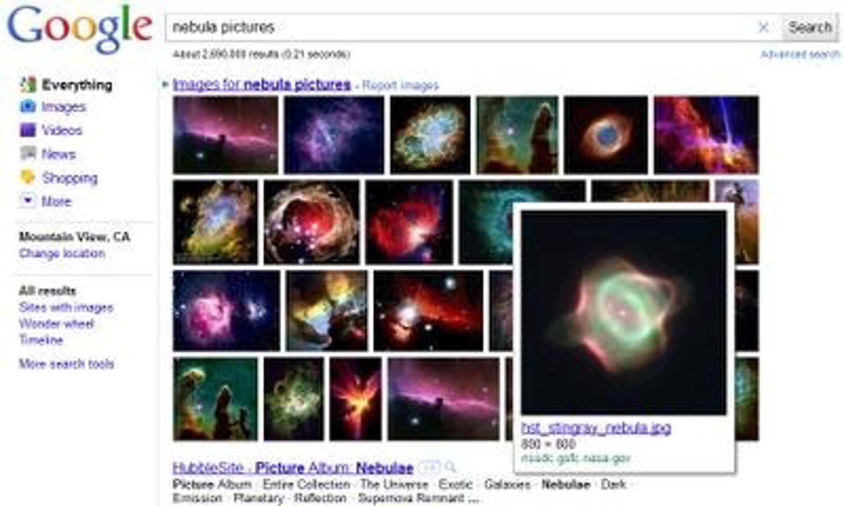Click the Helix eye nebula thumbnail
The width and height of the screenshot is (844, 506).
point(606,135)
